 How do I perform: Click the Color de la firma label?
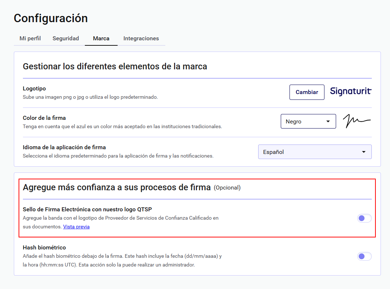point(44,118)
